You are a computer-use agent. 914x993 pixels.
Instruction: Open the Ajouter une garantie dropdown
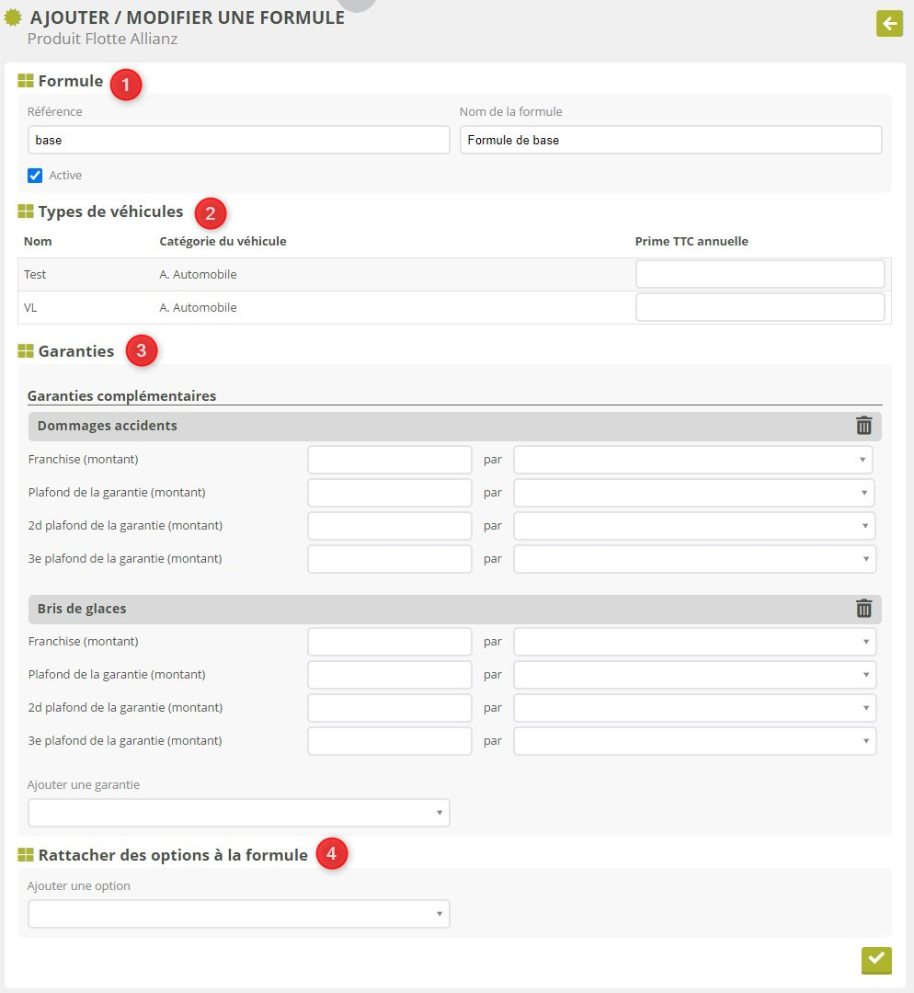[238, 813]
